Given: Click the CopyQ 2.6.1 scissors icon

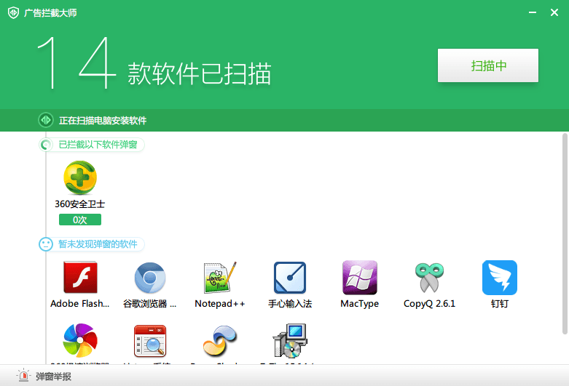Looking at the screenshot, I should pyautogui.click(x=430, y=277).
